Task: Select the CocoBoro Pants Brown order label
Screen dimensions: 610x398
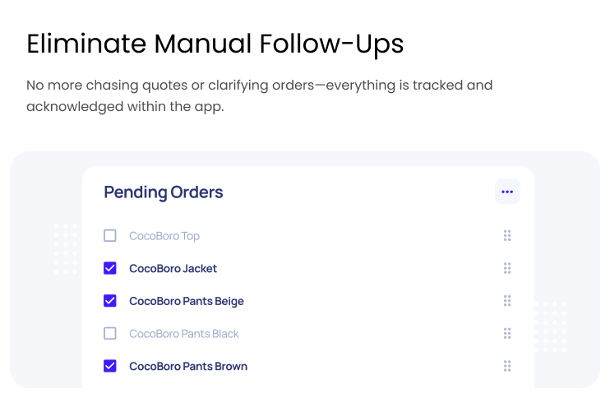Action: tap(187, 366)
